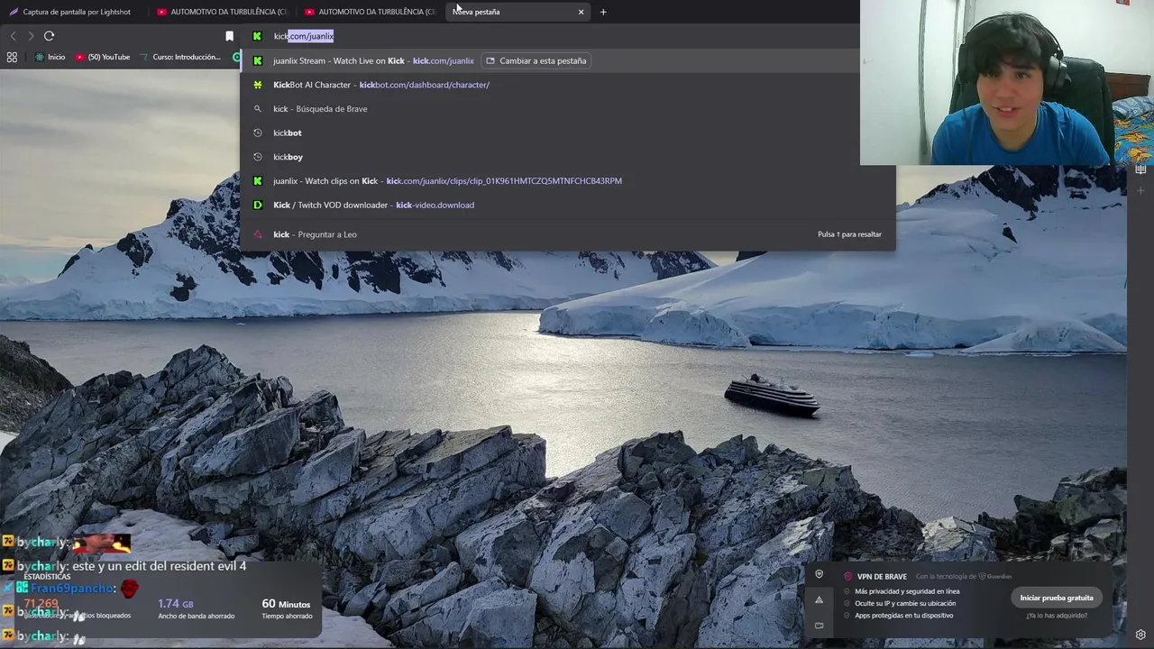Open new tab settings gear icon
This screenshot has height=649, width=1154.
point(1140,635)
